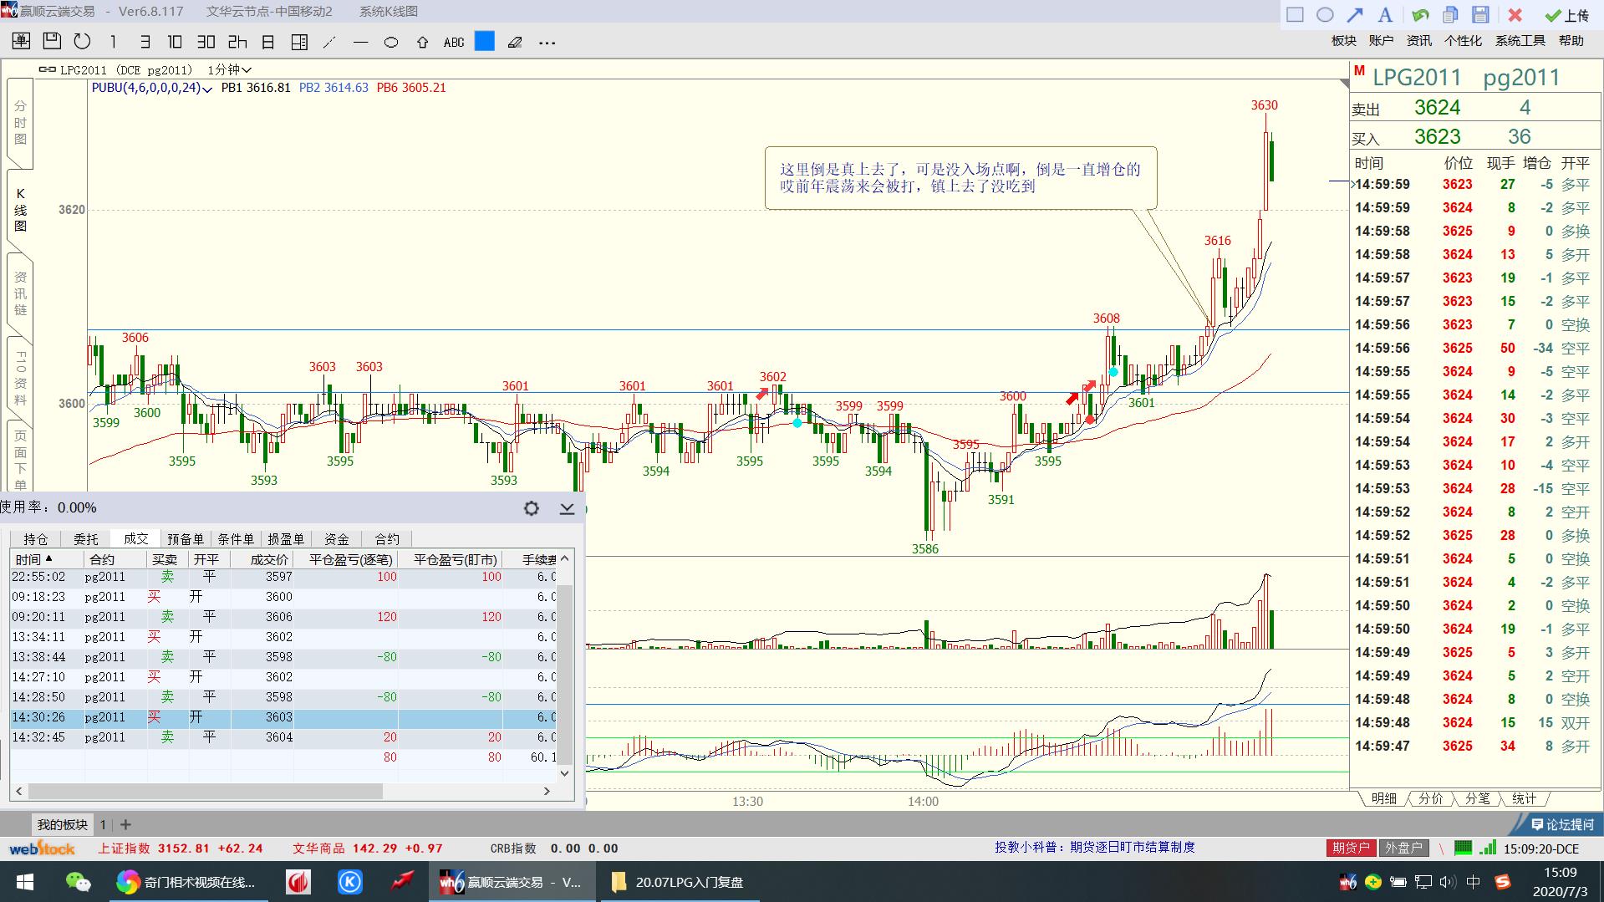Open trading panel settings gear
The width and height of the screenshot is (1604, 902).
click(531, 507)
